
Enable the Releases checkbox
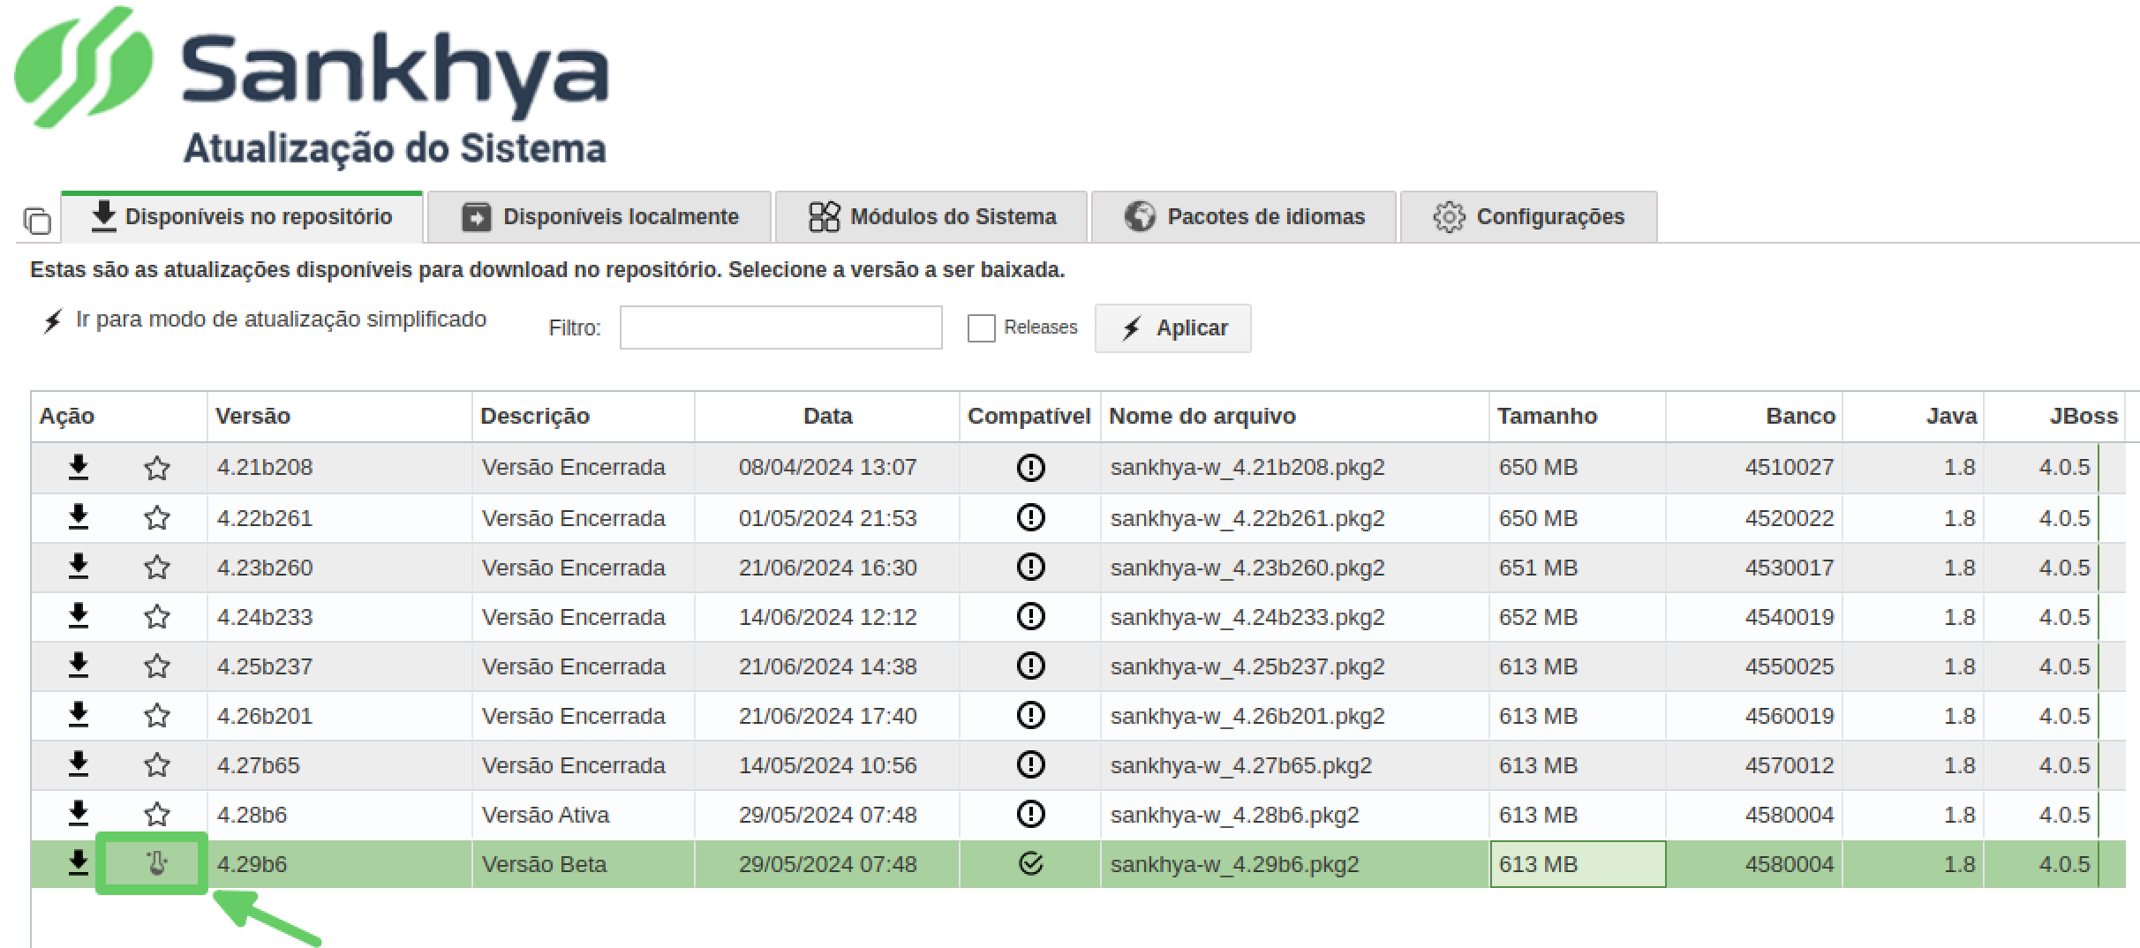980,327
